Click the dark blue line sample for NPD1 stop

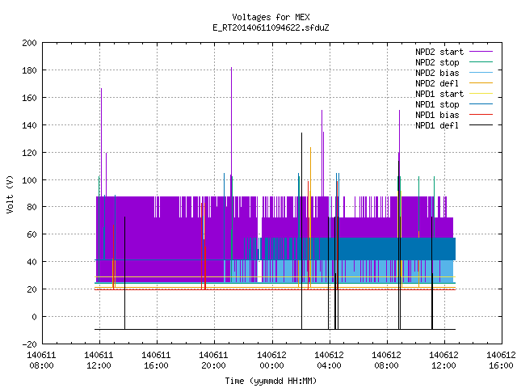pos(481,104)
